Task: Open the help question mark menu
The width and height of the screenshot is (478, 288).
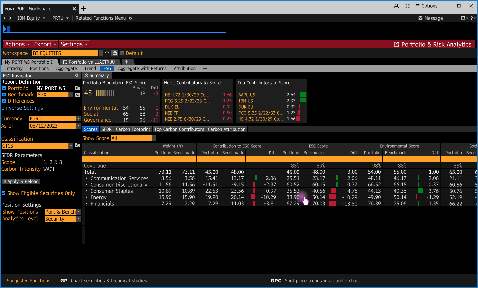Action: pos(473,18)
